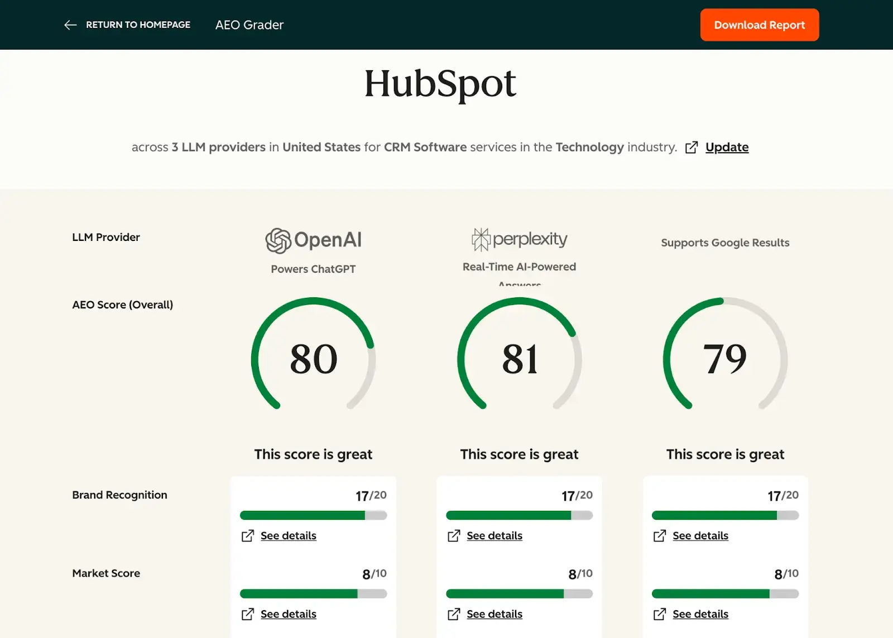Click the external link icon next to Update

click(x=692, y=147)
